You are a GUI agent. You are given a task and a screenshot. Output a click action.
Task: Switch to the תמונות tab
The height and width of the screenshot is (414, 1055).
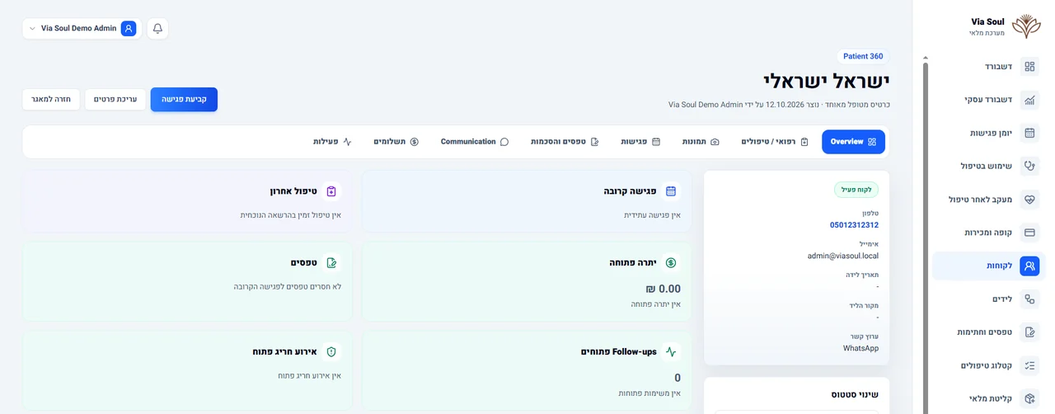tap(701, 142)
